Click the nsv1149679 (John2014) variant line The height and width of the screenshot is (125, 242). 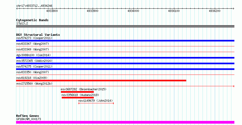click(96, 103)
